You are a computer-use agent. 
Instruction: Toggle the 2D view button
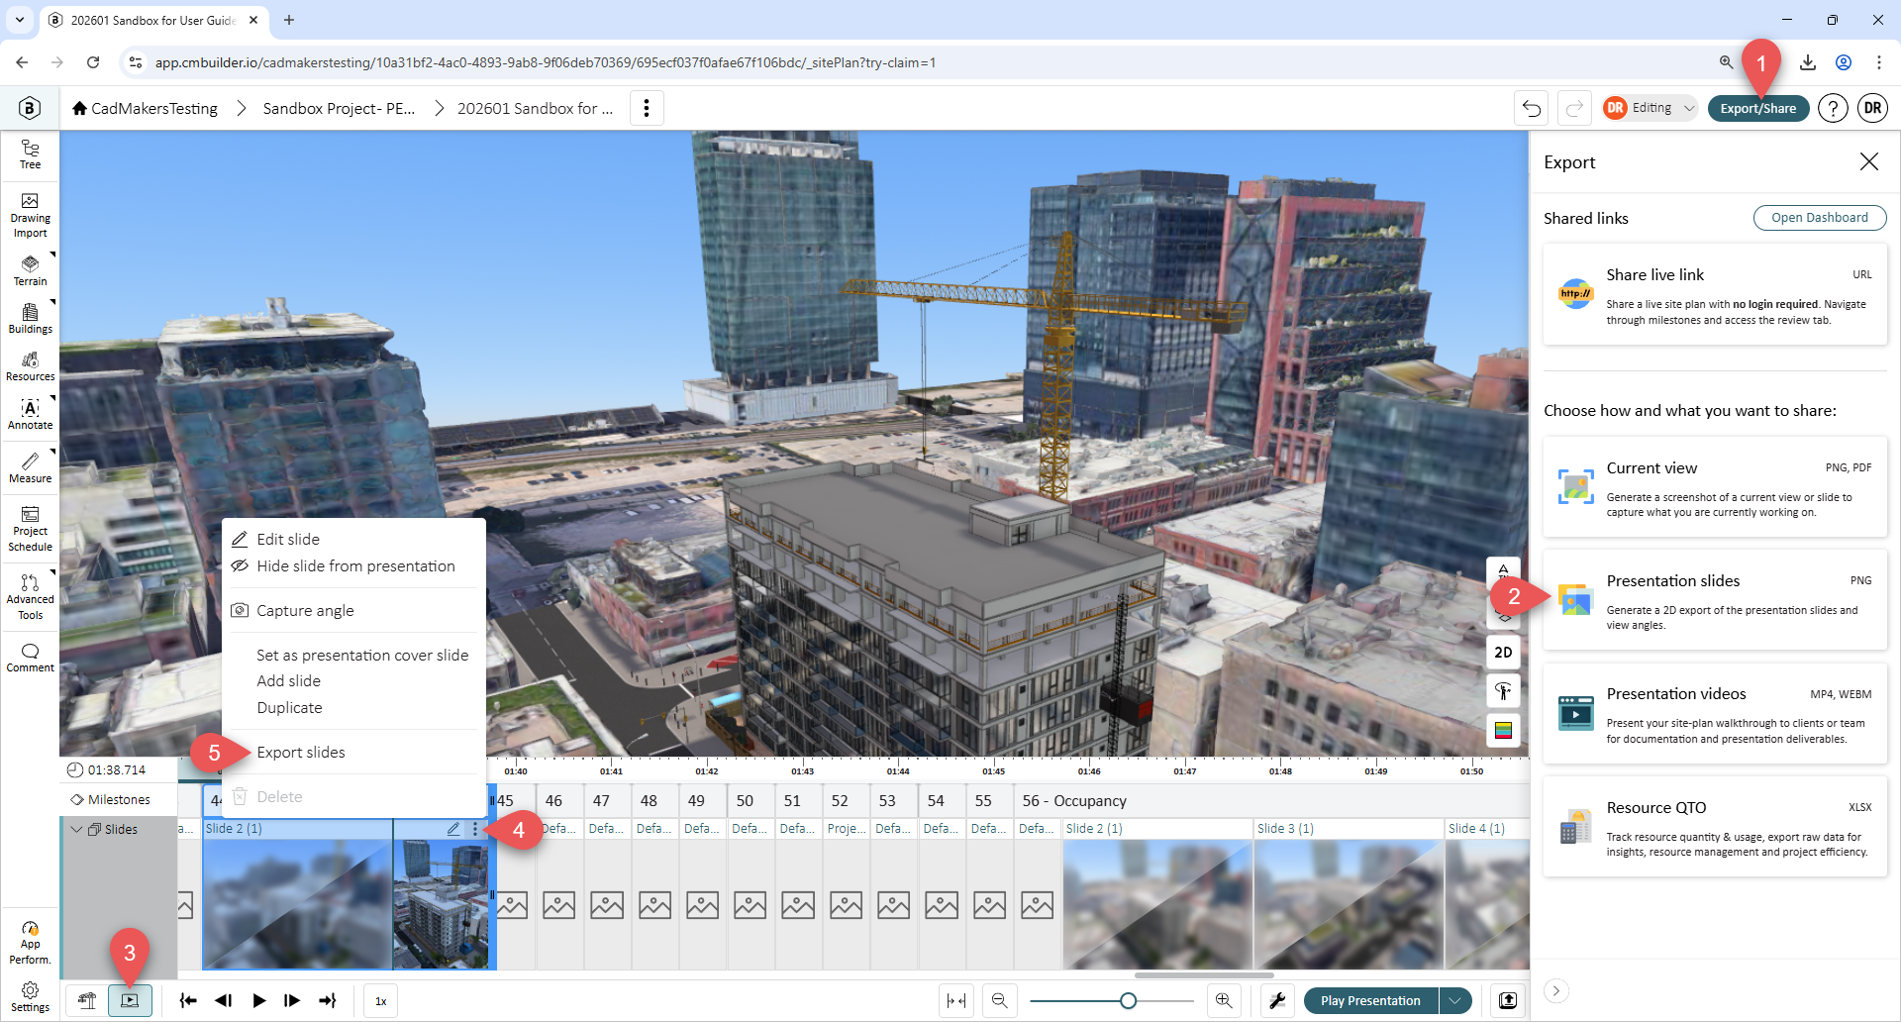[1503, 652]
